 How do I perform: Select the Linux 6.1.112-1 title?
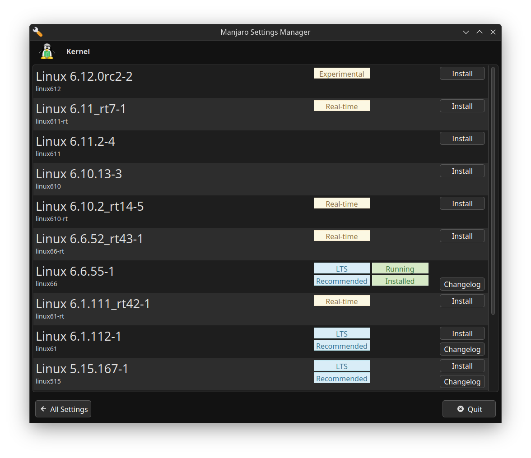pos(78,336)
